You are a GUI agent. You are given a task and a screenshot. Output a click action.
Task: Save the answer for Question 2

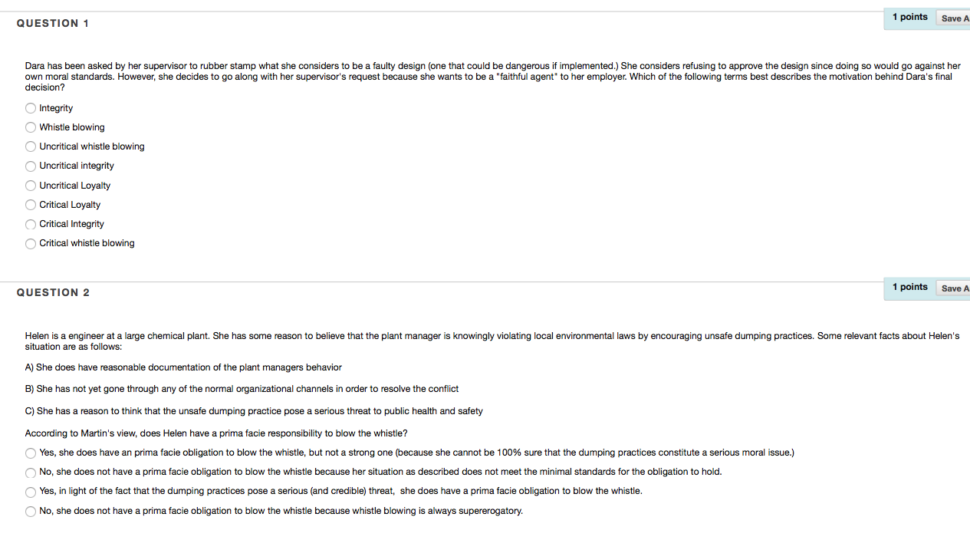(x=953, y=288)
